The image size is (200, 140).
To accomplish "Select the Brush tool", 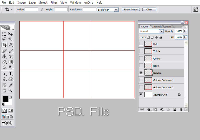I will pyautogui.click(x=10, y=51).
